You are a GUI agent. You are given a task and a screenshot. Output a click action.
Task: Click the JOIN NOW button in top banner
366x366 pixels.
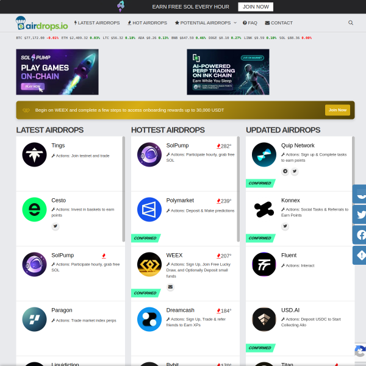point(256,7)
